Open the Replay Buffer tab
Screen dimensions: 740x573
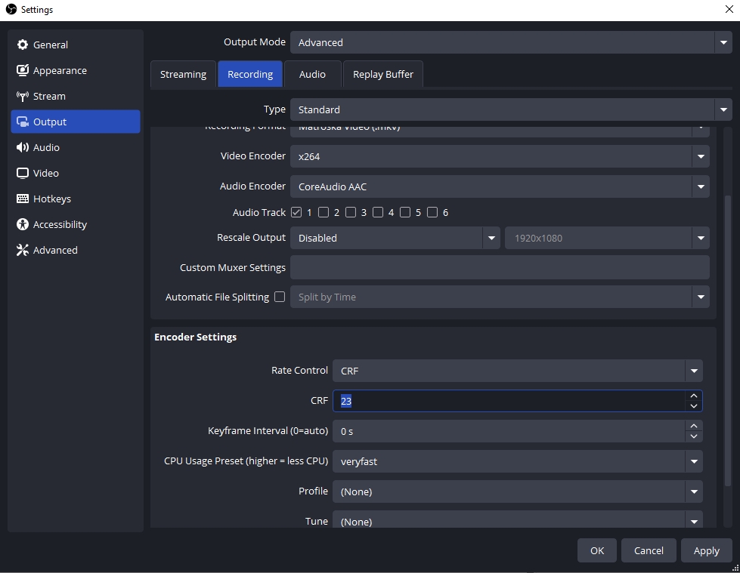pos(382,75)
